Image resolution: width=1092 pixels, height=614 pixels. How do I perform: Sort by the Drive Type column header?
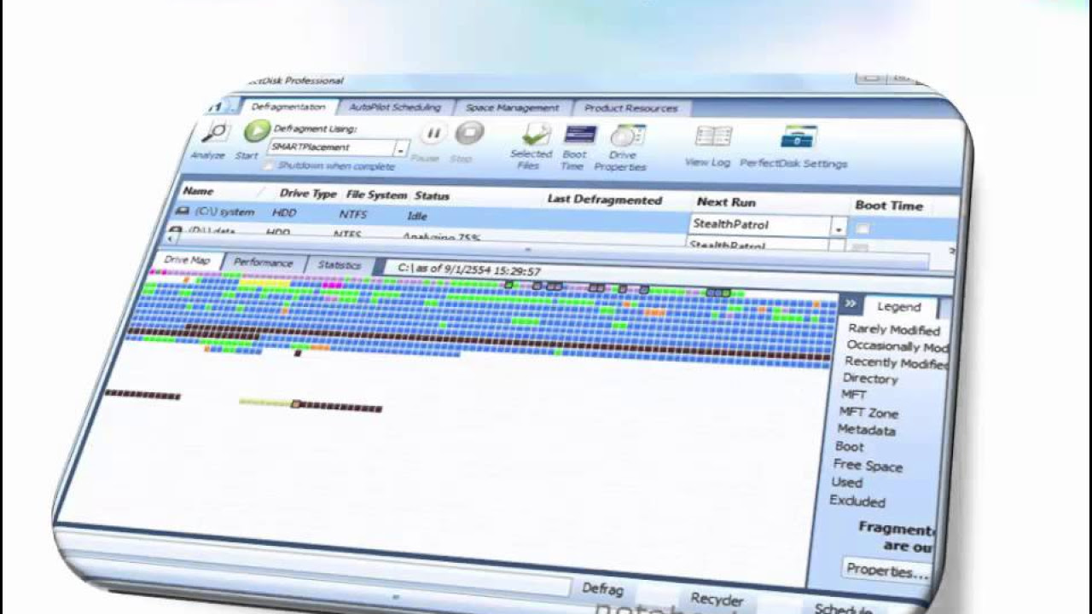307,194
